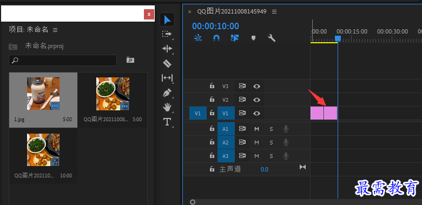
Task: Open timeline display settings wrench
Action: [x=272, y=38]
